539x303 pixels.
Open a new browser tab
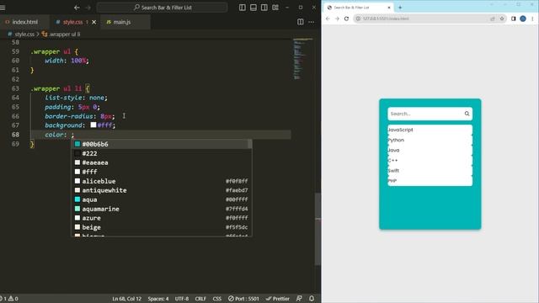[x=400, y=8]
